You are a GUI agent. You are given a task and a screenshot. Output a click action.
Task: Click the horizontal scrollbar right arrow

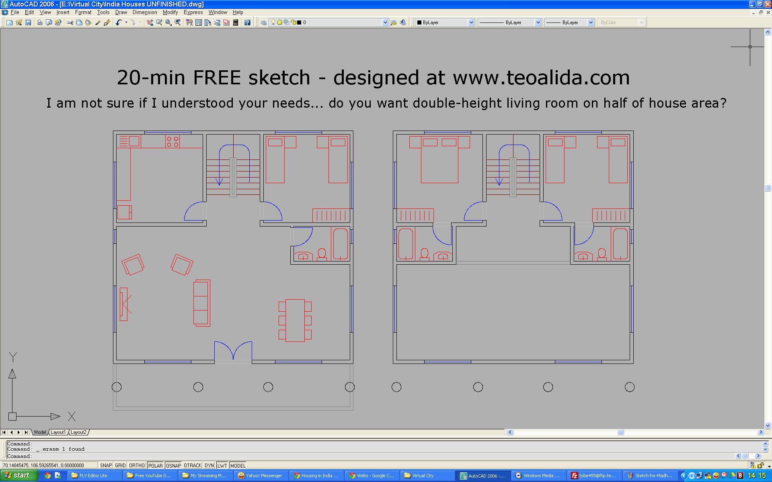760,432
